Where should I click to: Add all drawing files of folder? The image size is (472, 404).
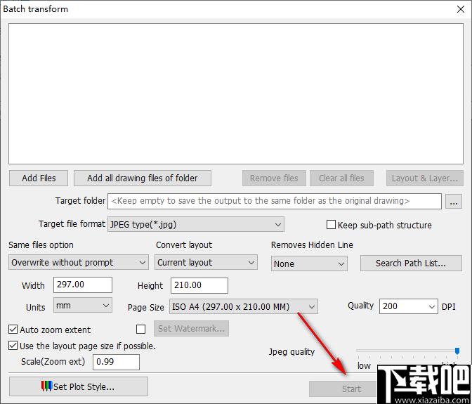tap(143, 178)
